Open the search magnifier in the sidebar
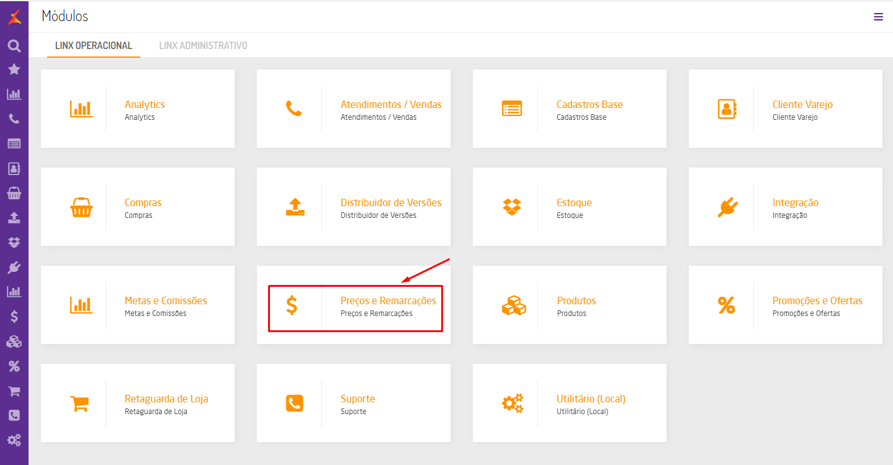This screenshot has width=893, height=465. 14,45
